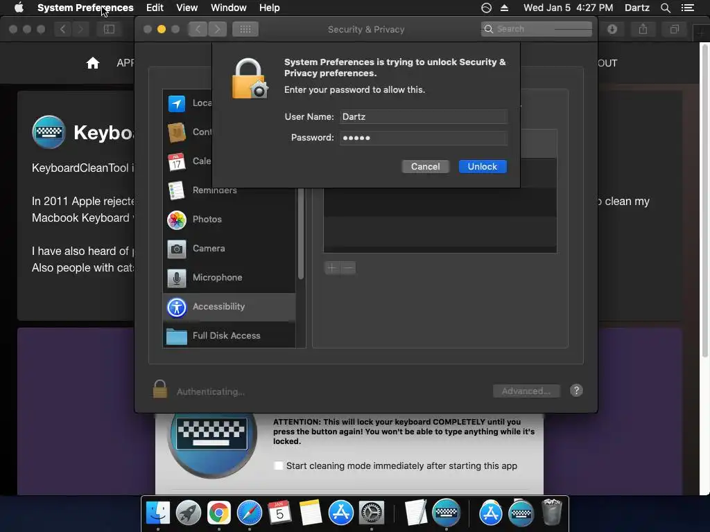Click into the Password field
The width and height of the screenshot is (710, 532).
(424, 138)
